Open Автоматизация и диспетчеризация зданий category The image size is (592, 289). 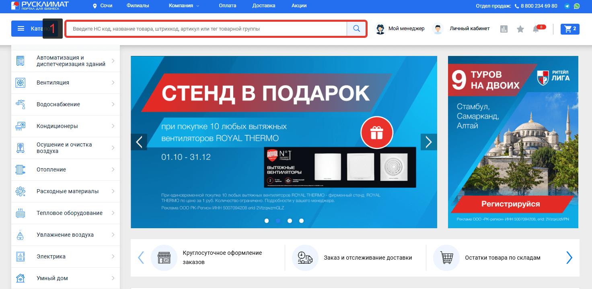tap(66, 61)
